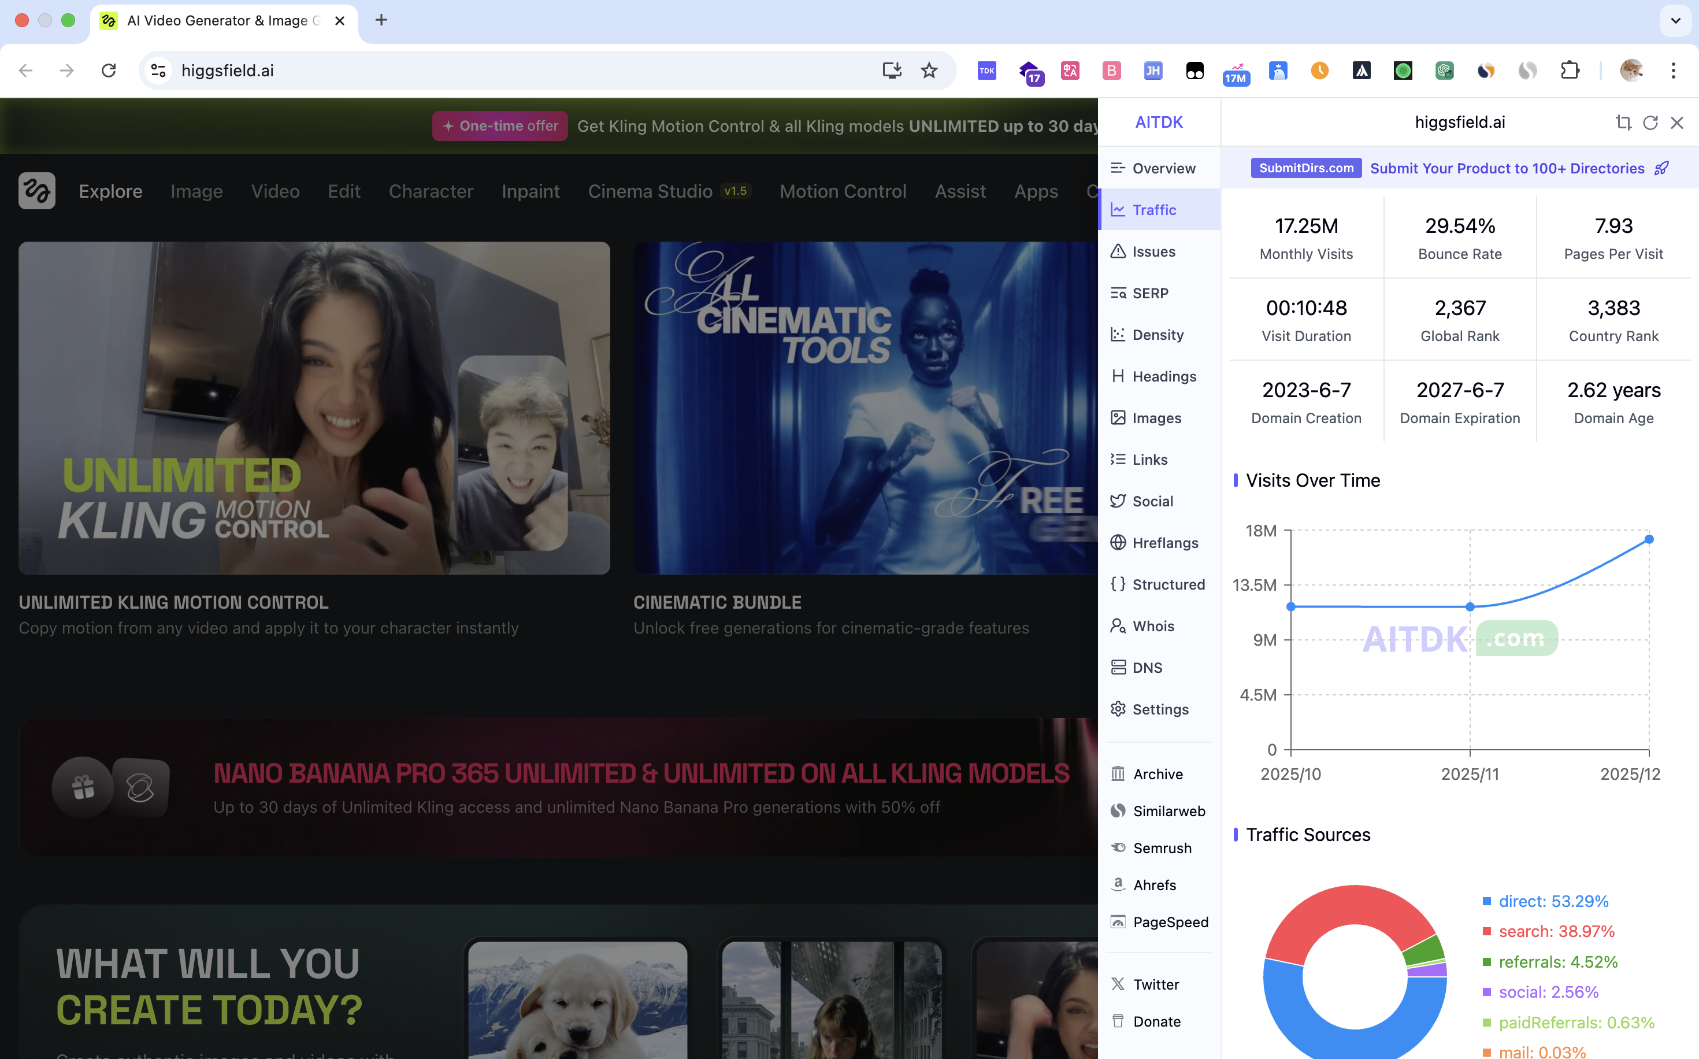
Task: Bookmark this page with the star icon
Action: pos(929,70)
